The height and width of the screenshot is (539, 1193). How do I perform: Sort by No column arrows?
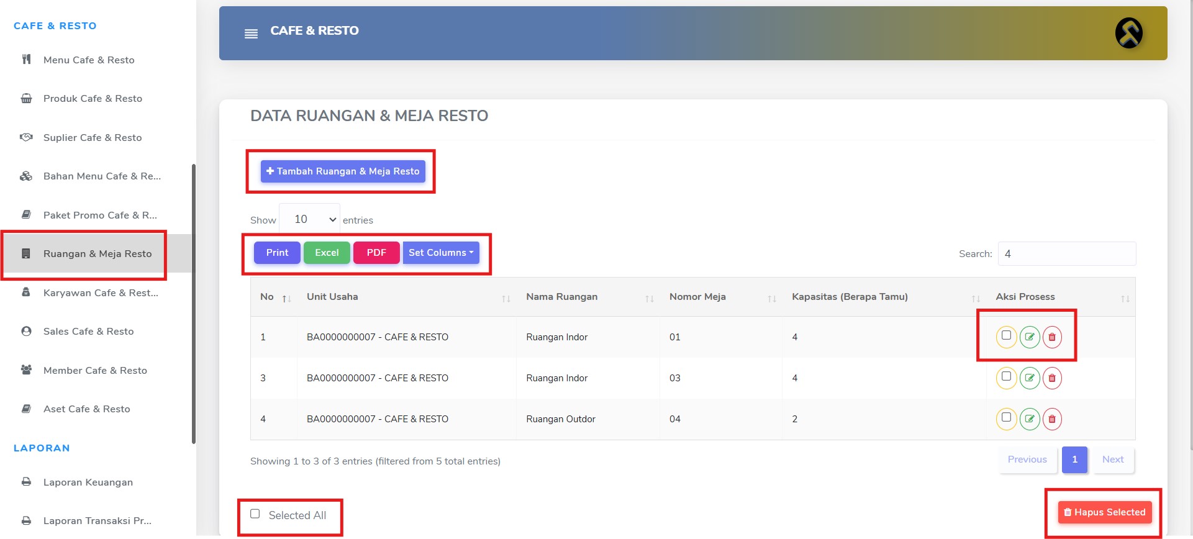pyautogui.click(x=286, y=299)
